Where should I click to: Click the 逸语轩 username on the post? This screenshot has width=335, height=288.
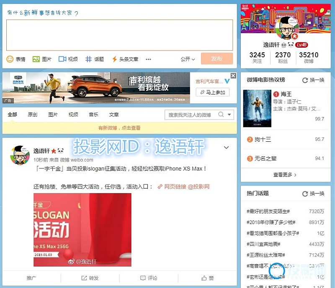(x=41, y=151)
